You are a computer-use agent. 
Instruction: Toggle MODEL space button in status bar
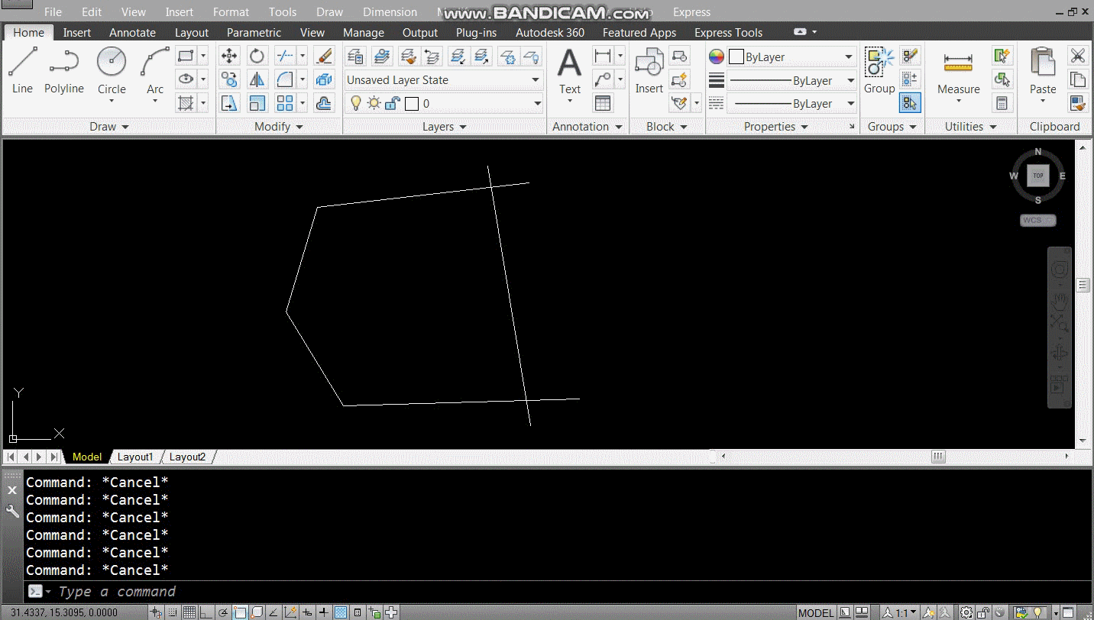pyautogui.click(x=816, y=612)
